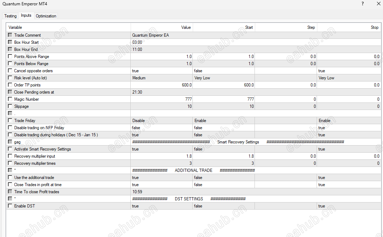Edit Slippage value 10

click(x=162, y=106)
